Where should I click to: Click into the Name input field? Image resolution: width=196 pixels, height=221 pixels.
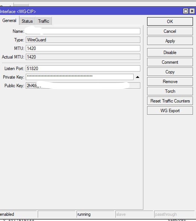point(83,31)
